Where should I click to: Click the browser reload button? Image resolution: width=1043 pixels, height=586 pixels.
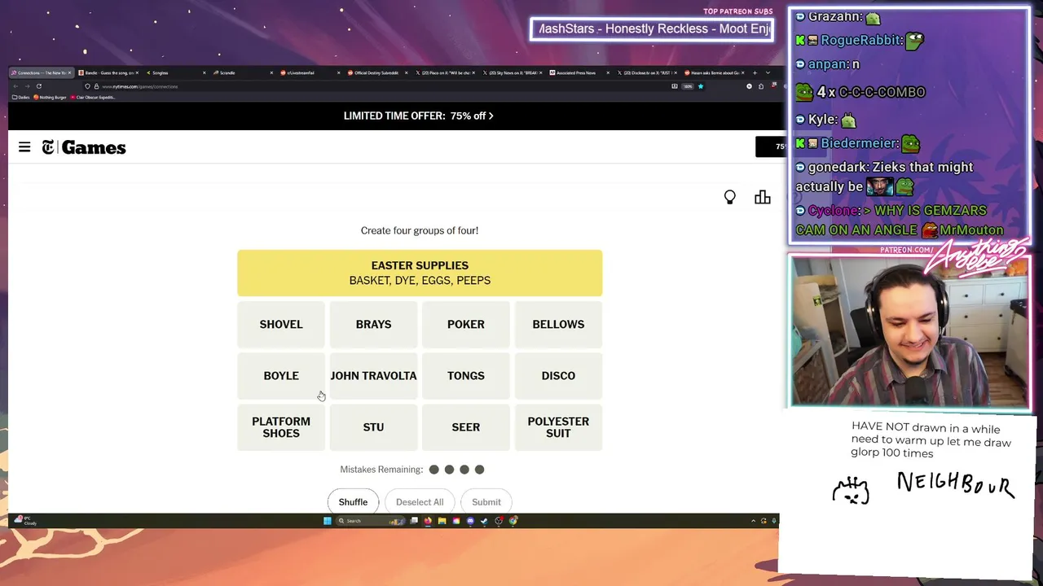(x=39, y=86)
